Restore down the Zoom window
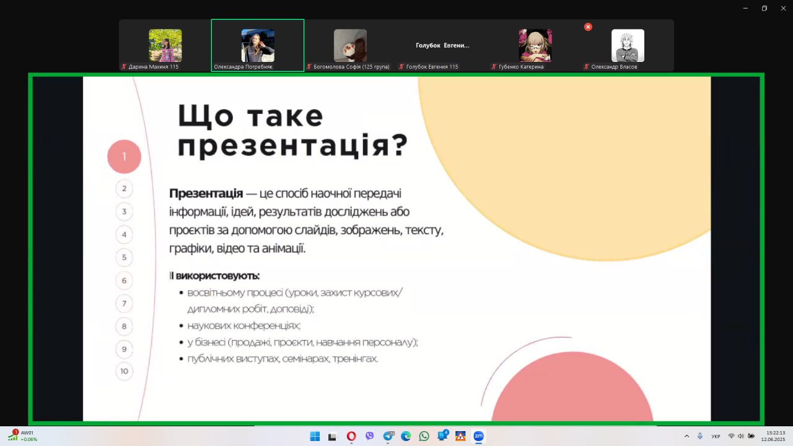Screen dimensions: 793x446 tap(764, 8)
